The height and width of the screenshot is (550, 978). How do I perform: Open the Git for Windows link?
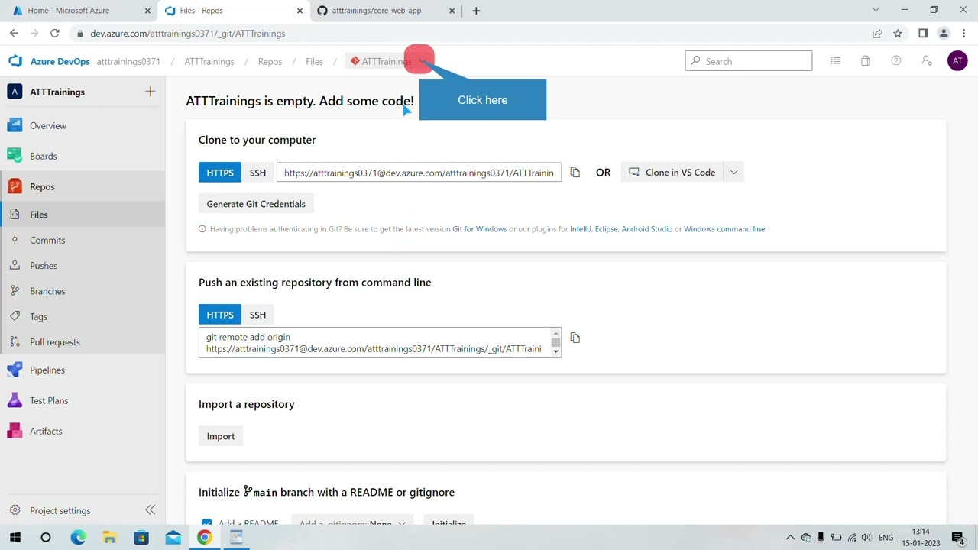coord(479,229)
